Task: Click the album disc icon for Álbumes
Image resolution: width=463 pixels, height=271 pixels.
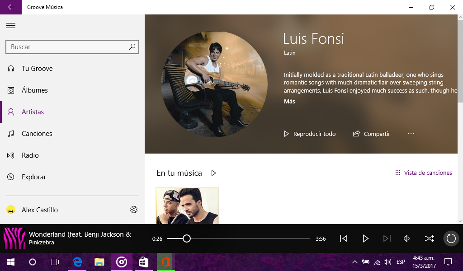Action: click(x=11, y=90)
